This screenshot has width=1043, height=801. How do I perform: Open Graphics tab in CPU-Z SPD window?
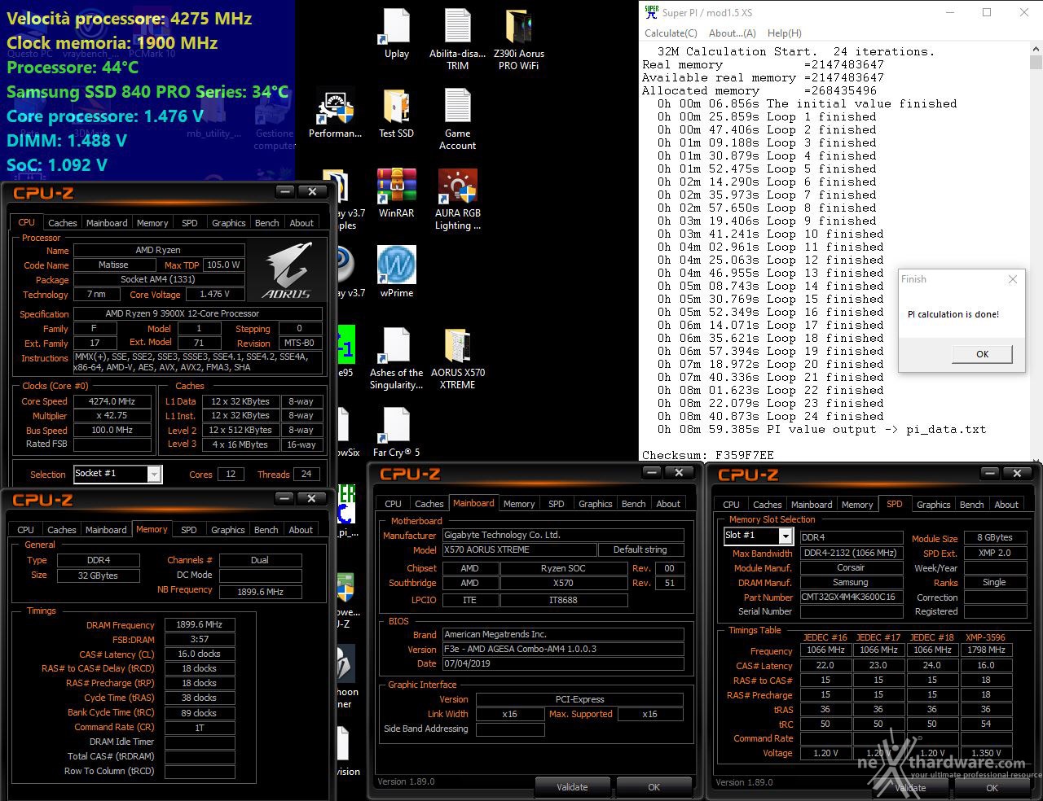pos(934,505)
